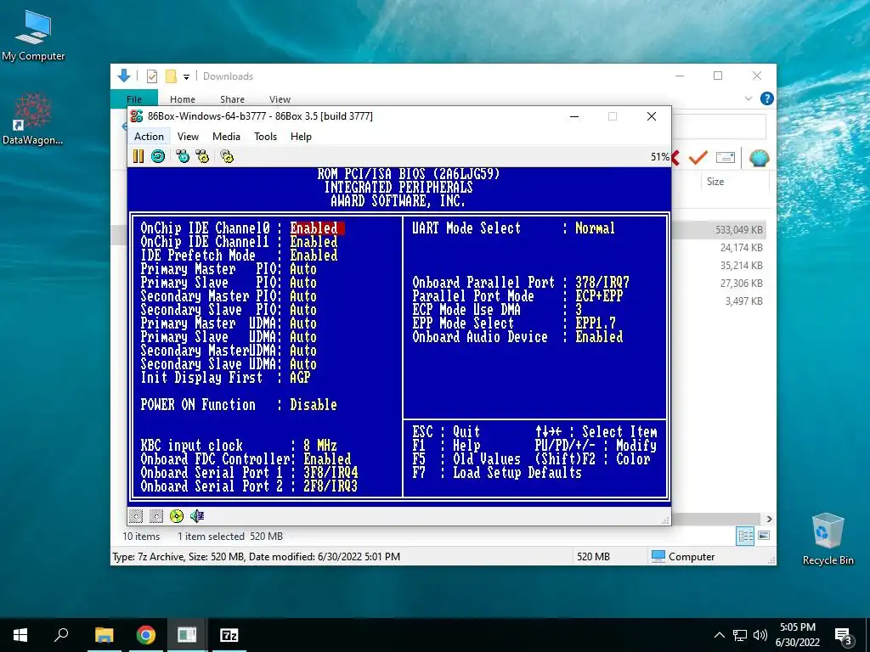Click the rename icon in Downloads ribbon

(726, 157)
